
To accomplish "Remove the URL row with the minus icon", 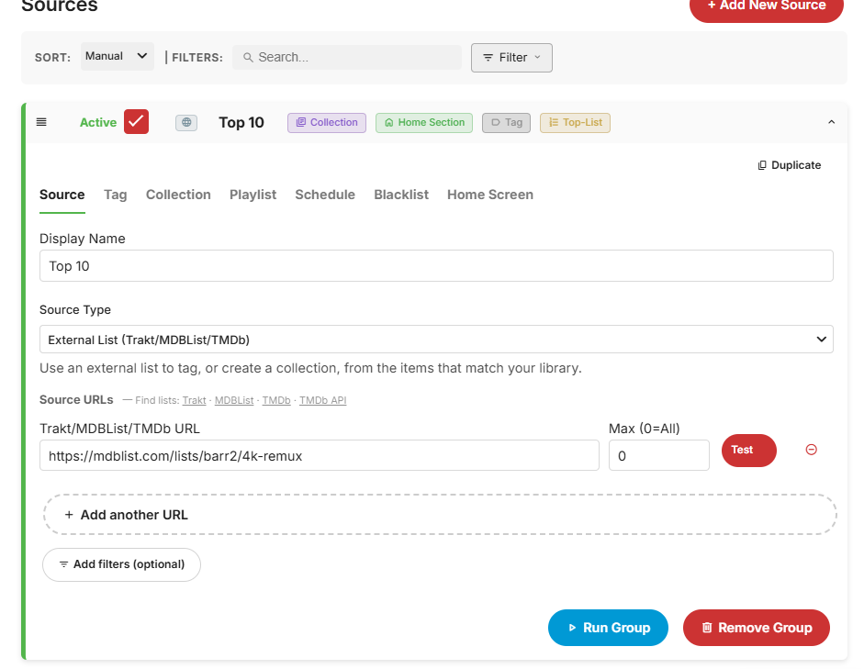I will click(x=811, y=450).
